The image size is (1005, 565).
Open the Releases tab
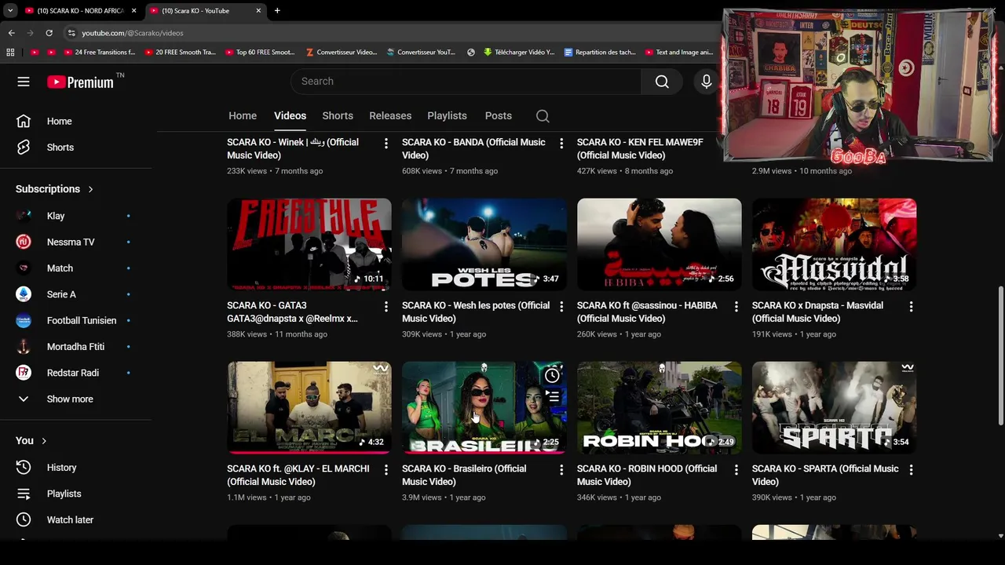click(390, 116)
